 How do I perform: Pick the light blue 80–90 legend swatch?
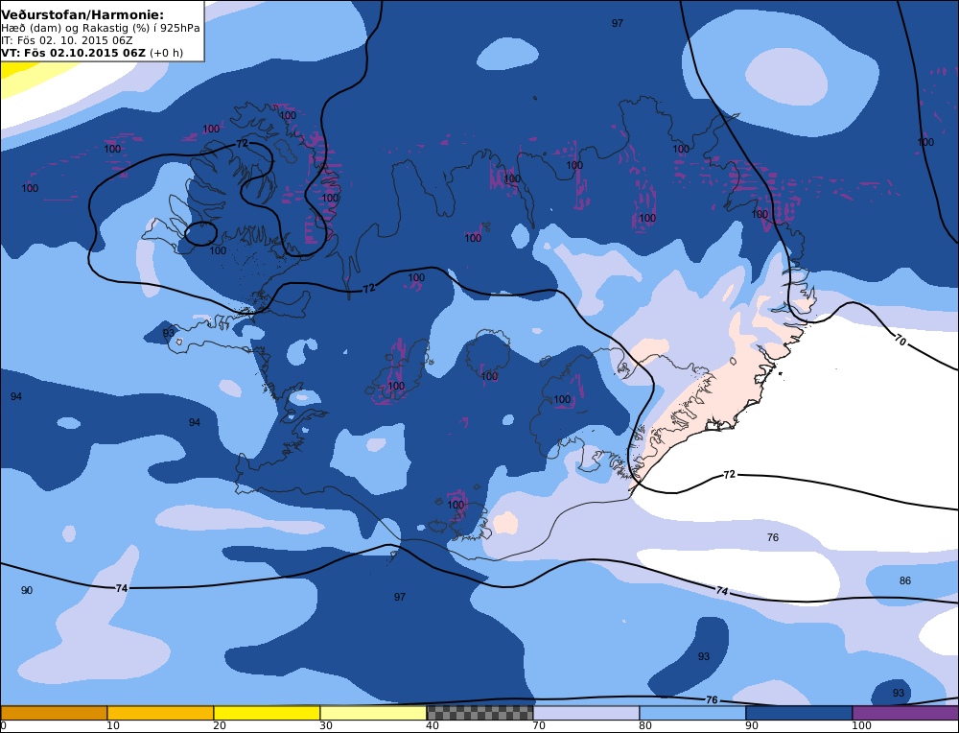pyautogui.click(x=692, y=712)
